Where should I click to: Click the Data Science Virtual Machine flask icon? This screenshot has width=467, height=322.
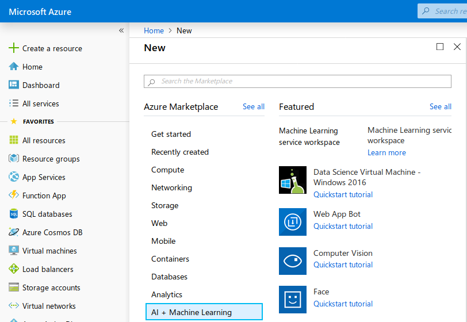(x=293, y=180)
